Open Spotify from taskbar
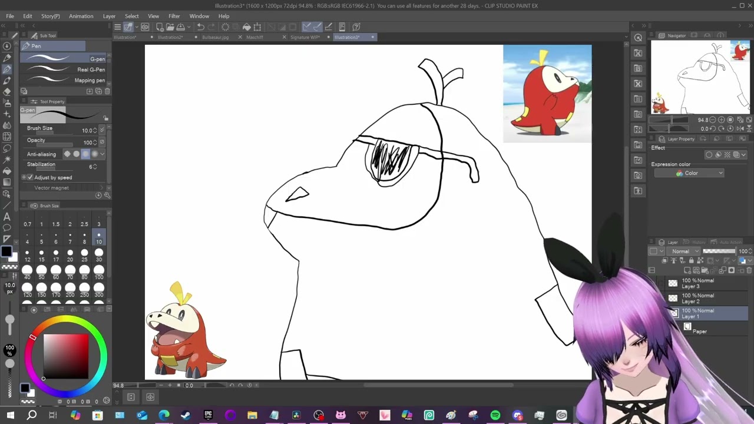The height and width of the screenshot is (424, 754). [495, 415]
